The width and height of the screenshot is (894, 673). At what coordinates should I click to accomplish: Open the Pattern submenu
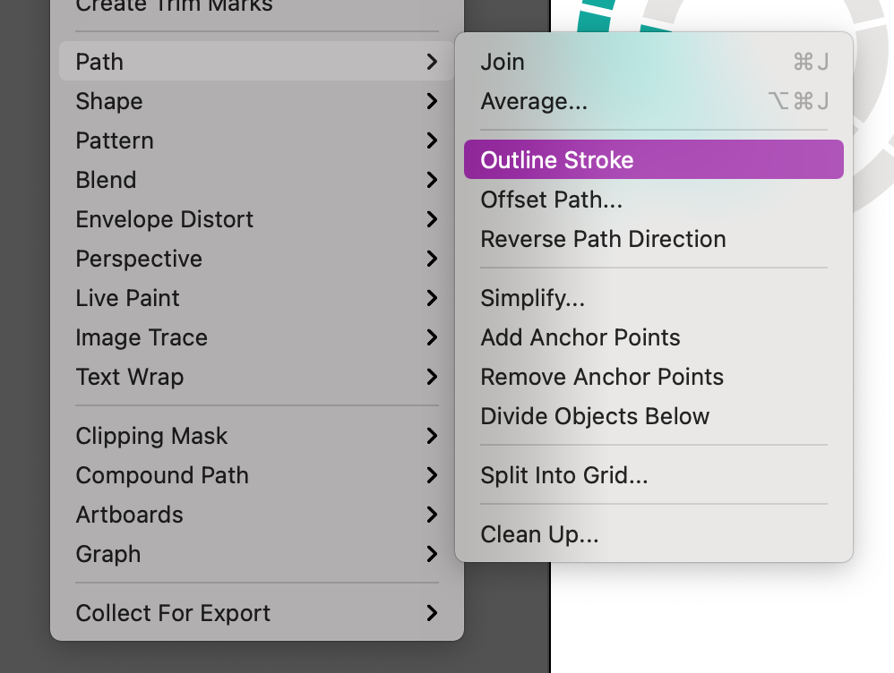pyautogui.click(x=115, y=141)
